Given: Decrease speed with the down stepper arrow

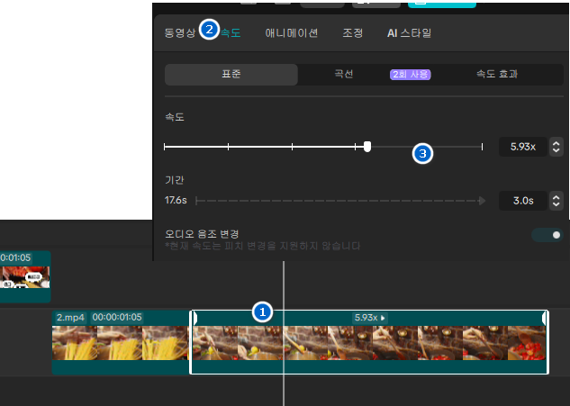Looking at the screenshot, I should point(556,150).
